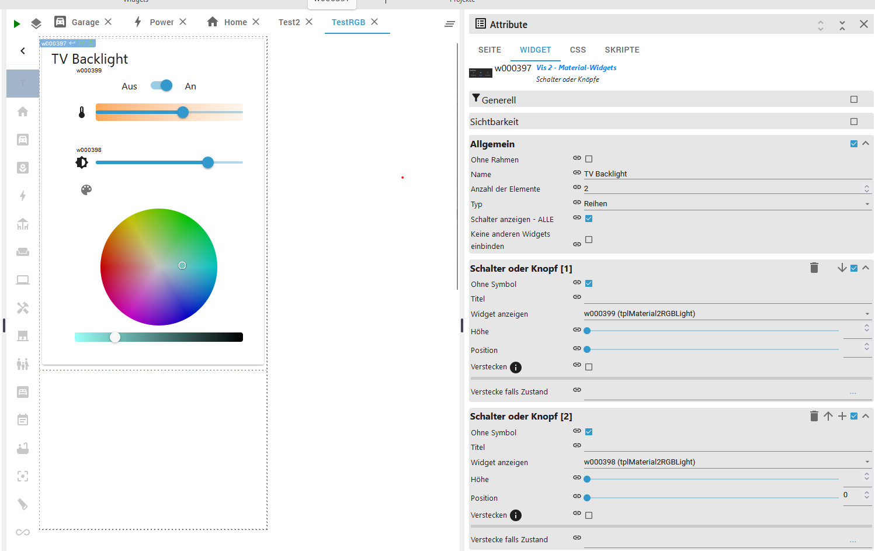Click the green play/run button
The height and width of the screenshot is (551, 875).
[17, 23]
